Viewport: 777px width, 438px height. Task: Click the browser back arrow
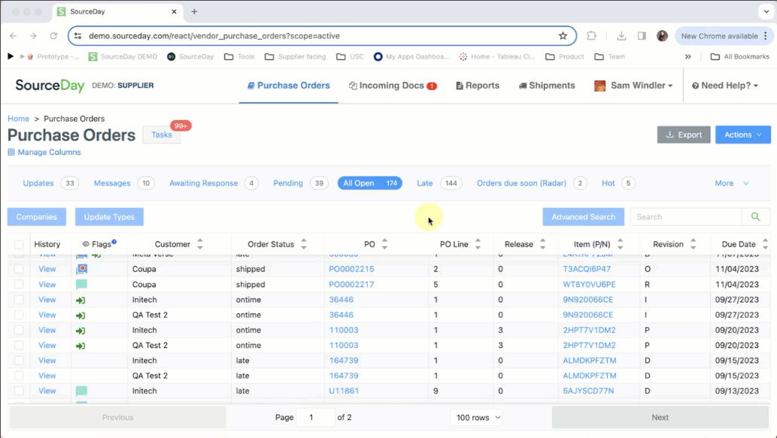[14, 35]
